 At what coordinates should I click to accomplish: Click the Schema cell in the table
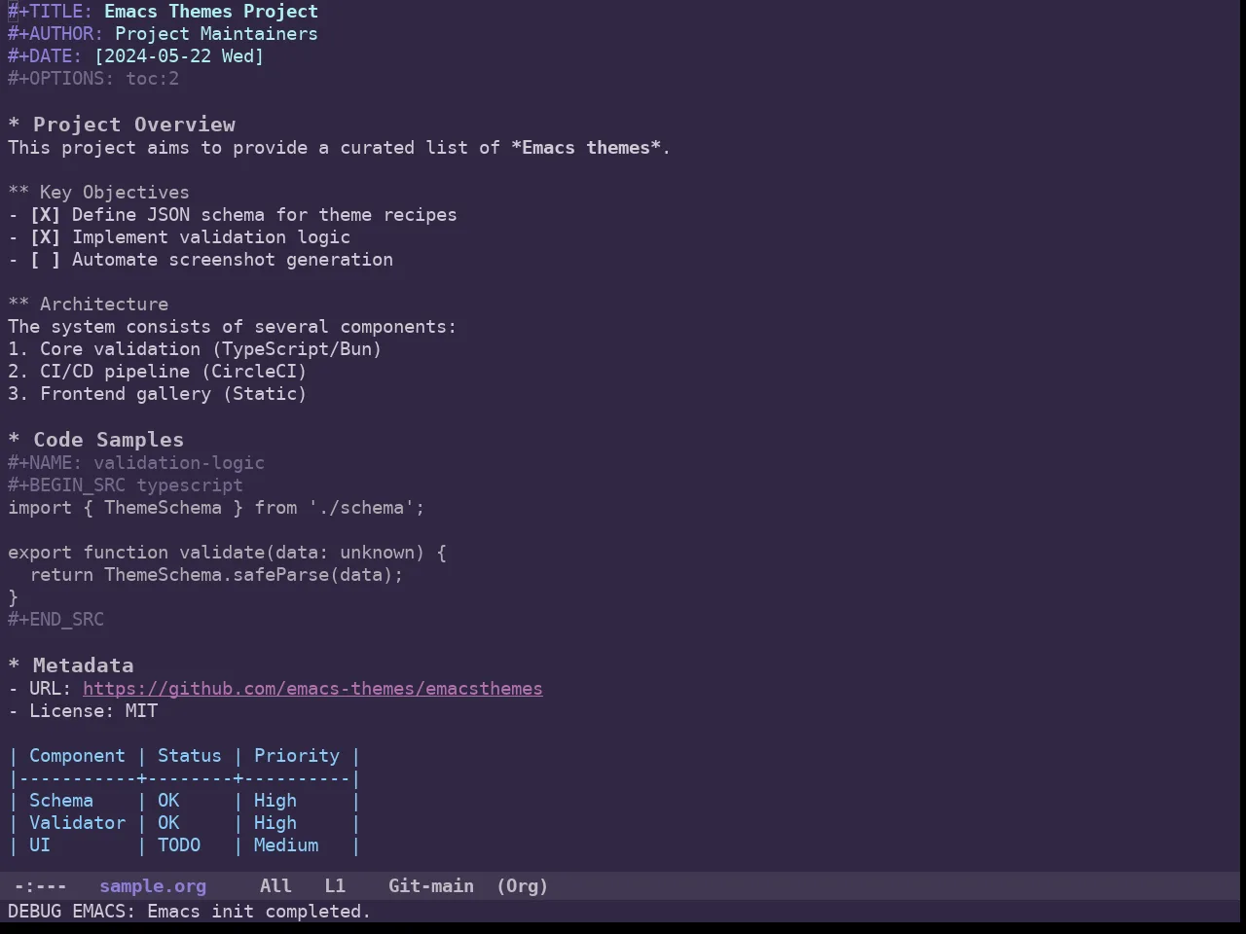(61, 801)
